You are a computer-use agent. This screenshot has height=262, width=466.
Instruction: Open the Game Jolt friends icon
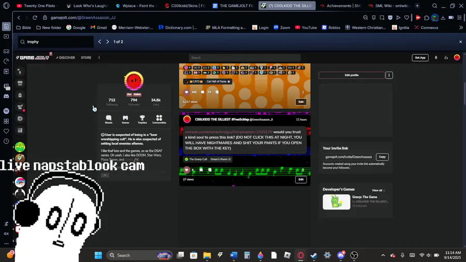(x=446, y=57)
